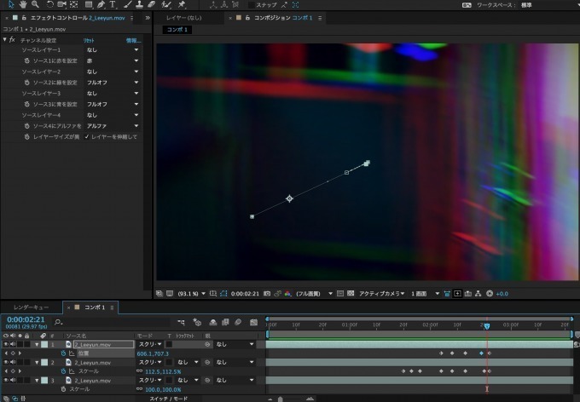Switch to the render queue tab
Viewport: 580px width, 402px height.
point(31,307)
